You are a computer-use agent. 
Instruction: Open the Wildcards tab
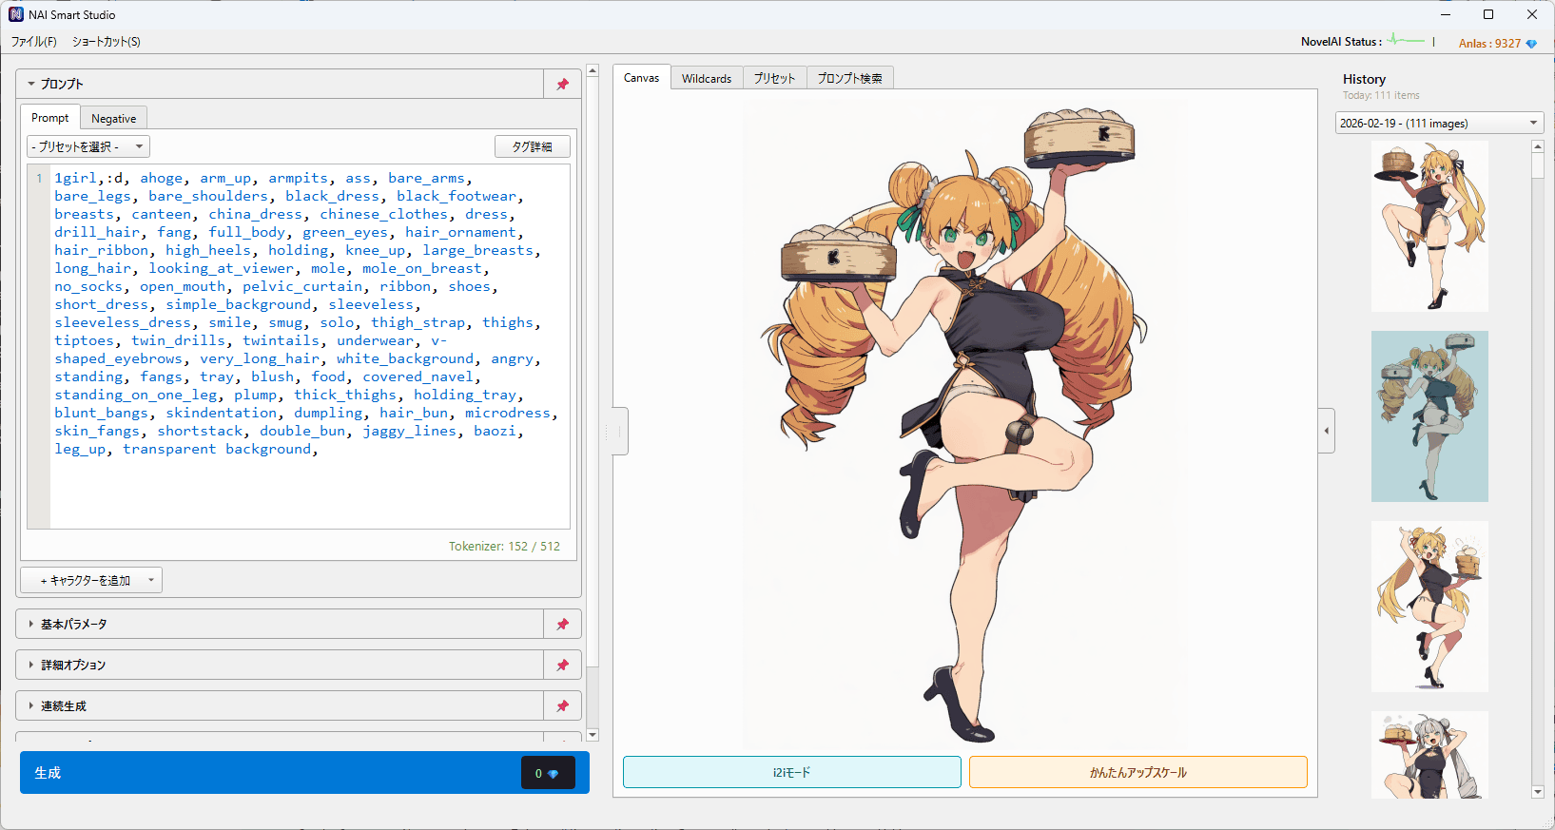point(706,78)
